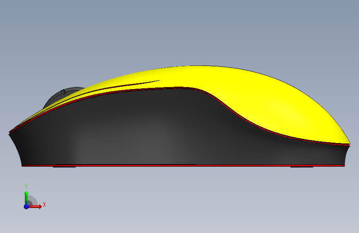The height and width of the screenshot is (233, 359).
Task: Click the blue Z axis ball of the triad
Action: coord(27,206)
